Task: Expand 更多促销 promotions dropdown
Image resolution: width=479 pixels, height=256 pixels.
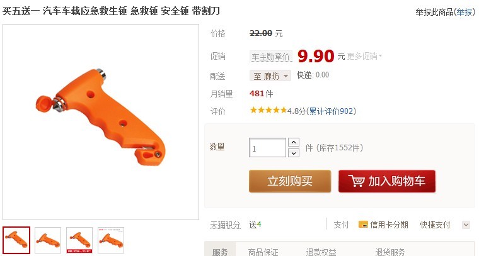Action: click(x=364, y=56)
